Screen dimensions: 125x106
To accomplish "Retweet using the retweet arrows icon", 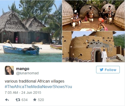I will pos(18,100).
